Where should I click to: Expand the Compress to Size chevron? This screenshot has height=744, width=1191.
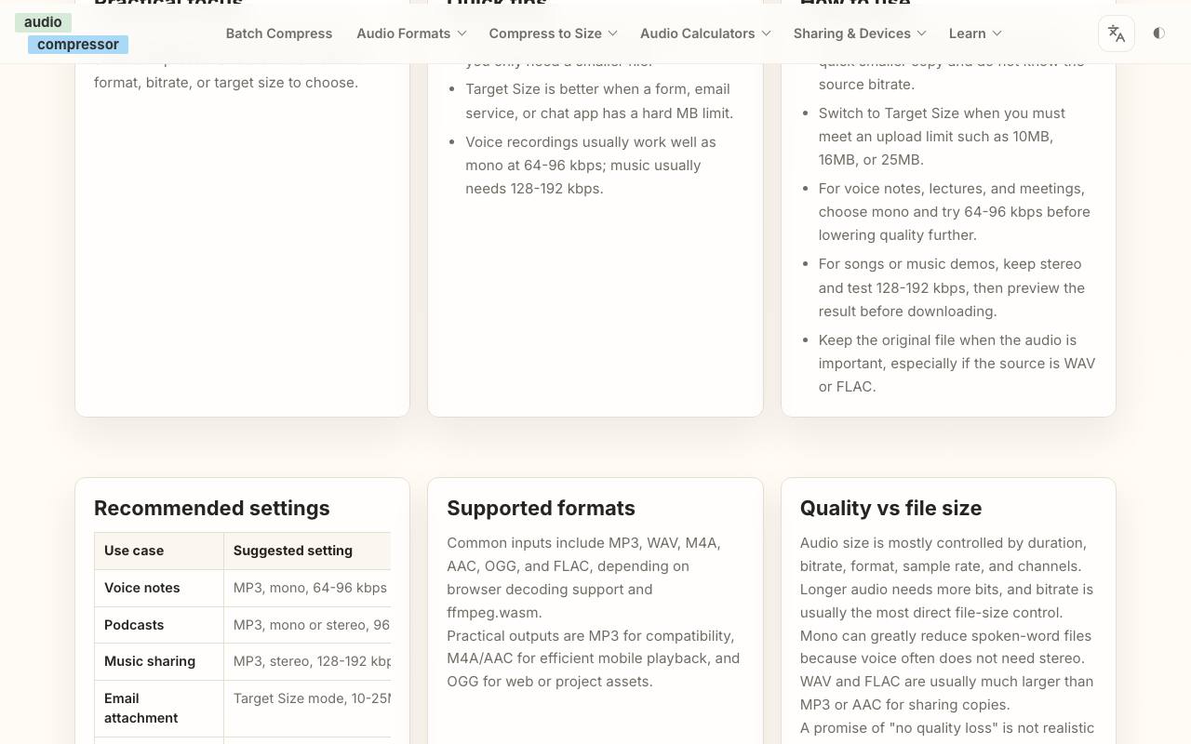click(x=613, y=33)
